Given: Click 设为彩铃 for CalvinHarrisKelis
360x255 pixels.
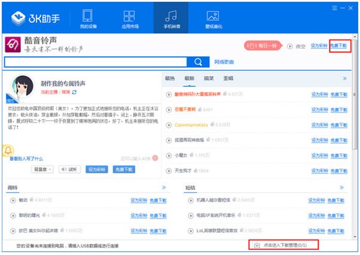Looking at the screenshot, I should (320, 125).
